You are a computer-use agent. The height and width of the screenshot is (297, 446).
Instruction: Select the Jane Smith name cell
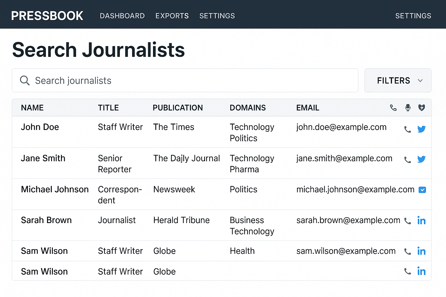43,158
